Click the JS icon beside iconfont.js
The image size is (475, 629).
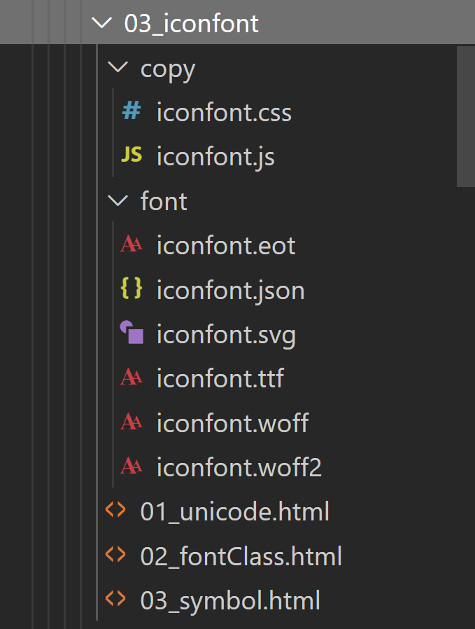(132, 156)
